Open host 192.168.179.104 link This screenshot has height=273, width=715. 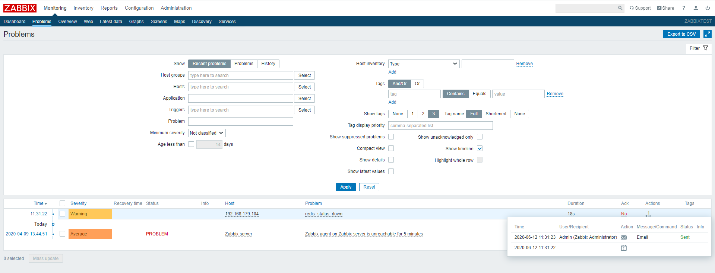click(x=242, y=214)
